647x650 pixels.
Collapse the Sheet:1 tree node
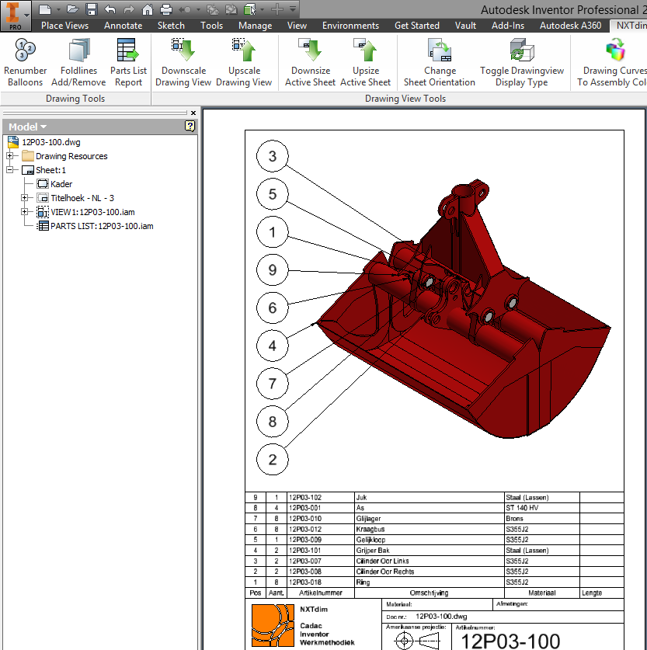point(9,170)
